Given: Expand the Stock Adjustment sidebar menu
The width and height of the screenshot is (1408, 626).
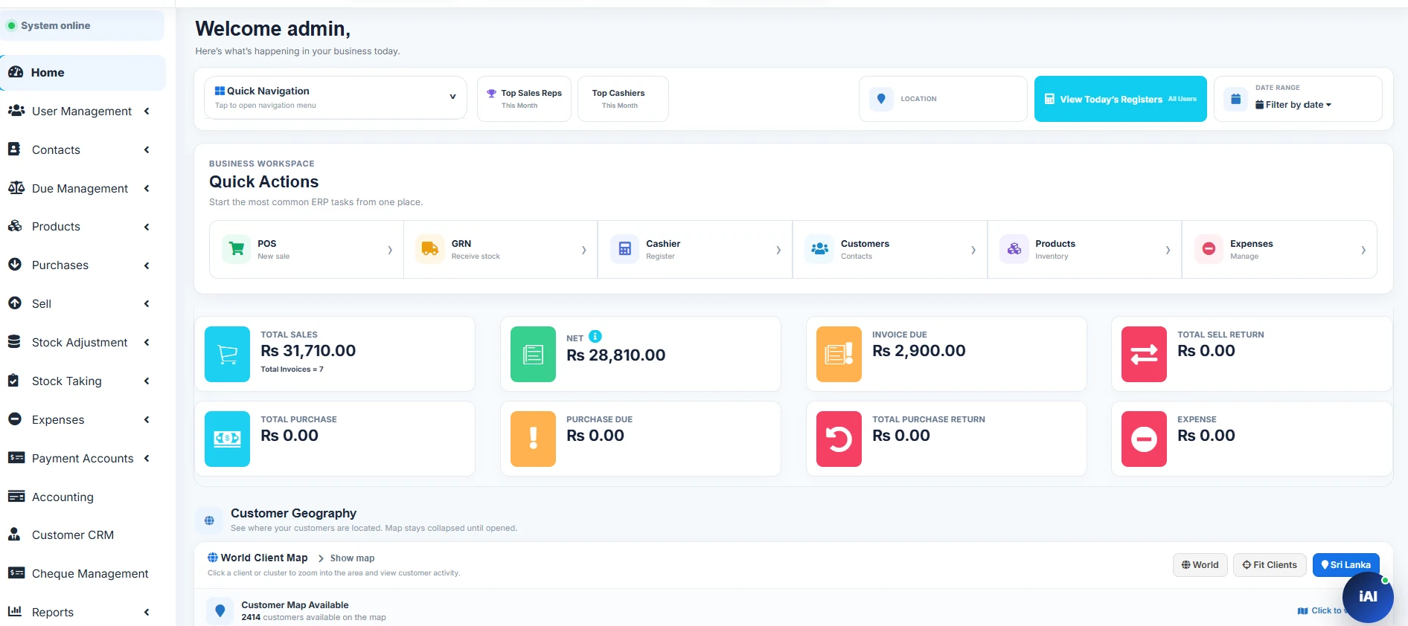Looking at the screenshot, I should click(83, 343).
